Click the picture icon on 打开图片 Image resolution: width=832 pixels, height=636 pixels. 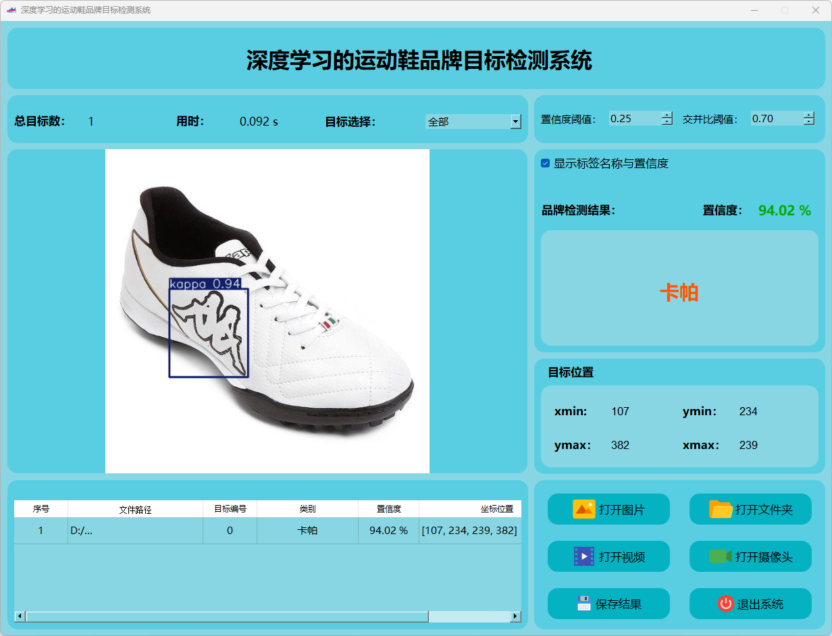pos(583,509)
